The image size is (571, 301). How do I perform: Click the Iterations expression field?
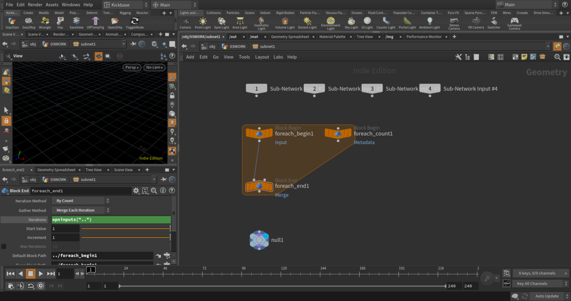coord(111,220)
